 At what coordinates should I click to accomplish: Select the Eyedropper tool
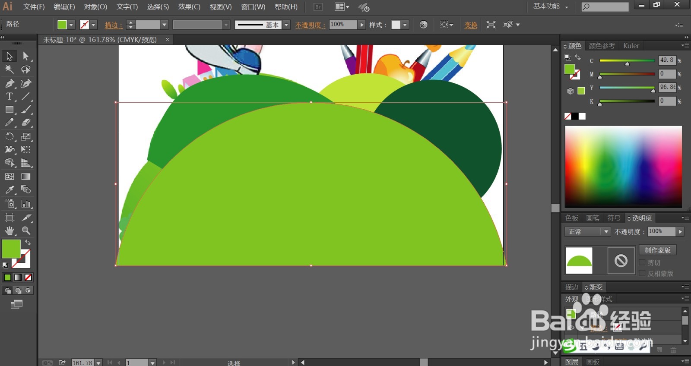[10, 190]
